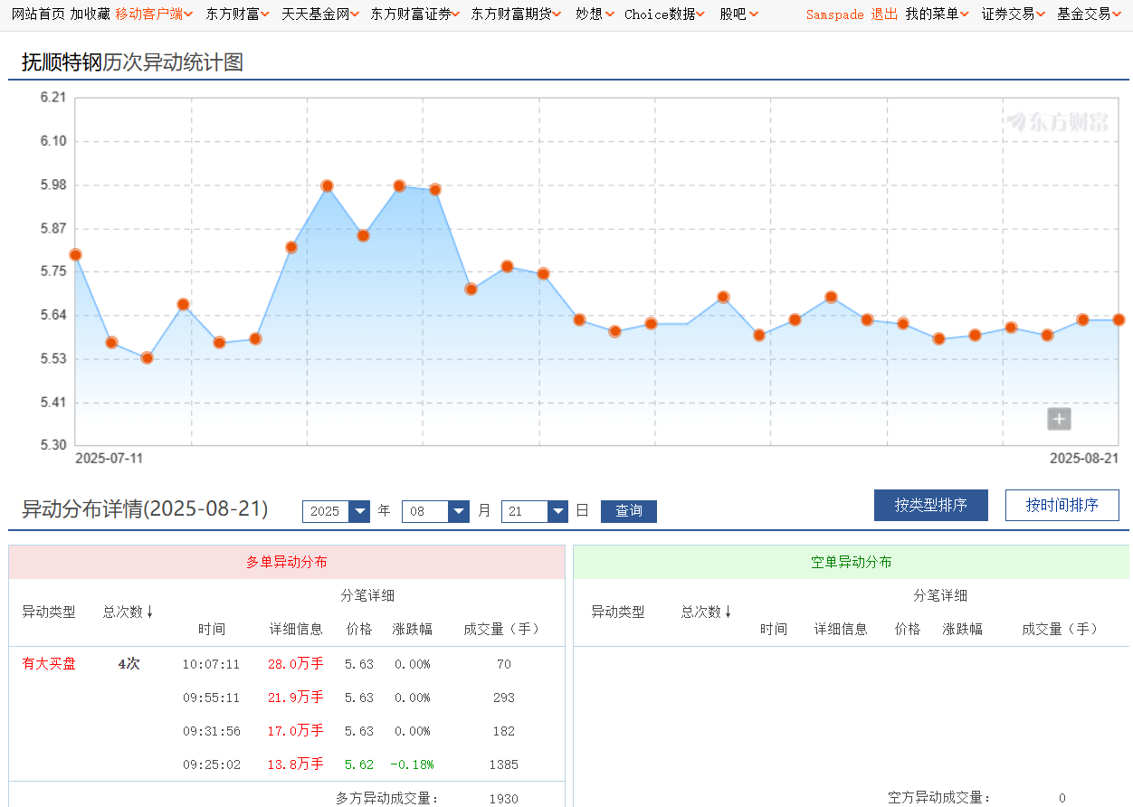Click the 21.9万手 detail entry
This screenshot has height=807, width=1133.
(x=295, y=698)
